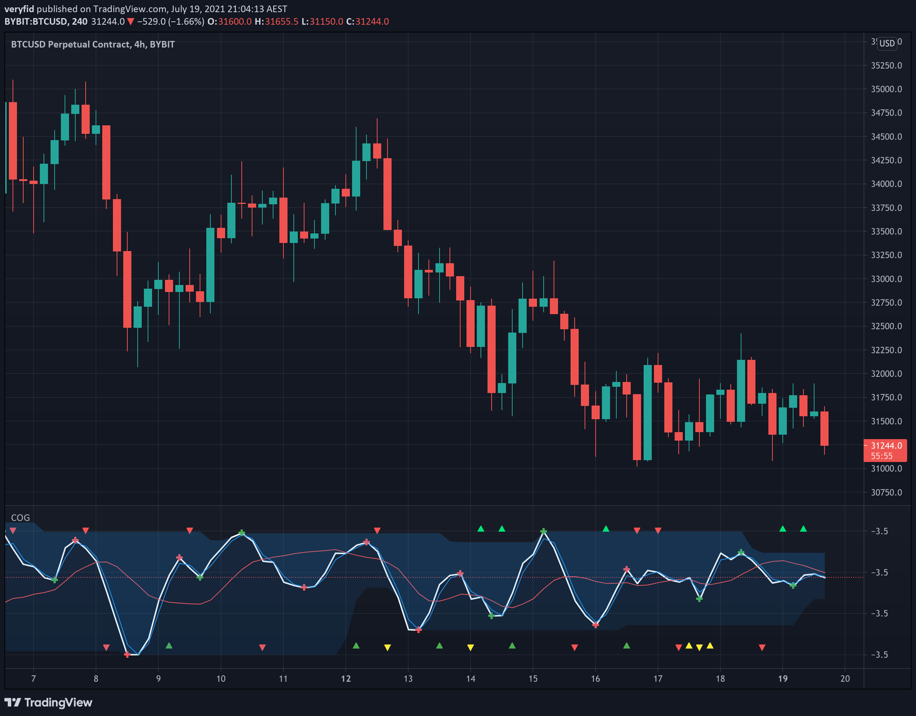Click the high value H:31655.5
The image size is (916, 716).
(276, 21)
